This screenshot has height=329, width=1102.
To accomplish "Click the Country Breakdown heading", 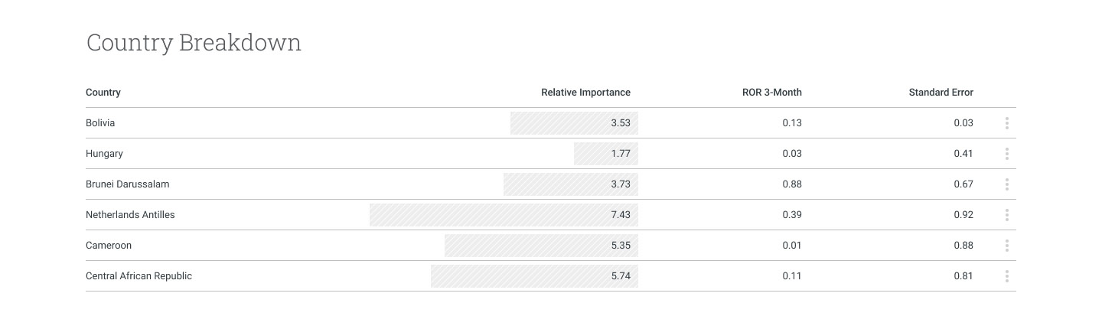I will click(194, 43).
